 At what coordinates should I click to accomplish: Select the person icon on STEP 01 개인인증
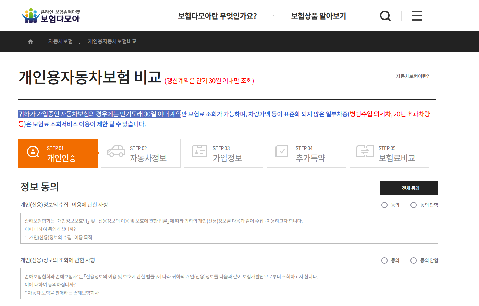pos(33,152)
